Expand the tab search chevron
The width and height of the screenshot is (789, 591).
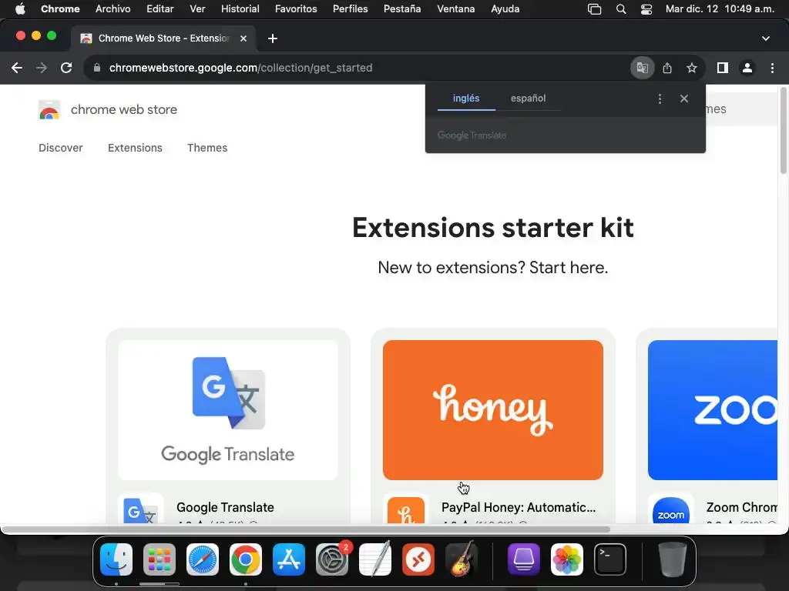click(x=765, y=38)
